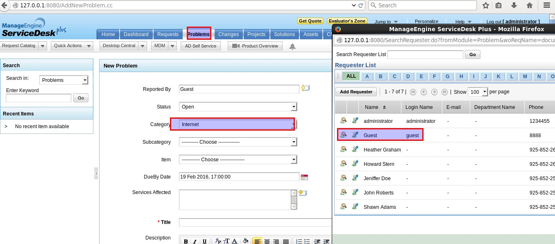
Task: Go to first page of requester list
Action: tap(413, 92)
